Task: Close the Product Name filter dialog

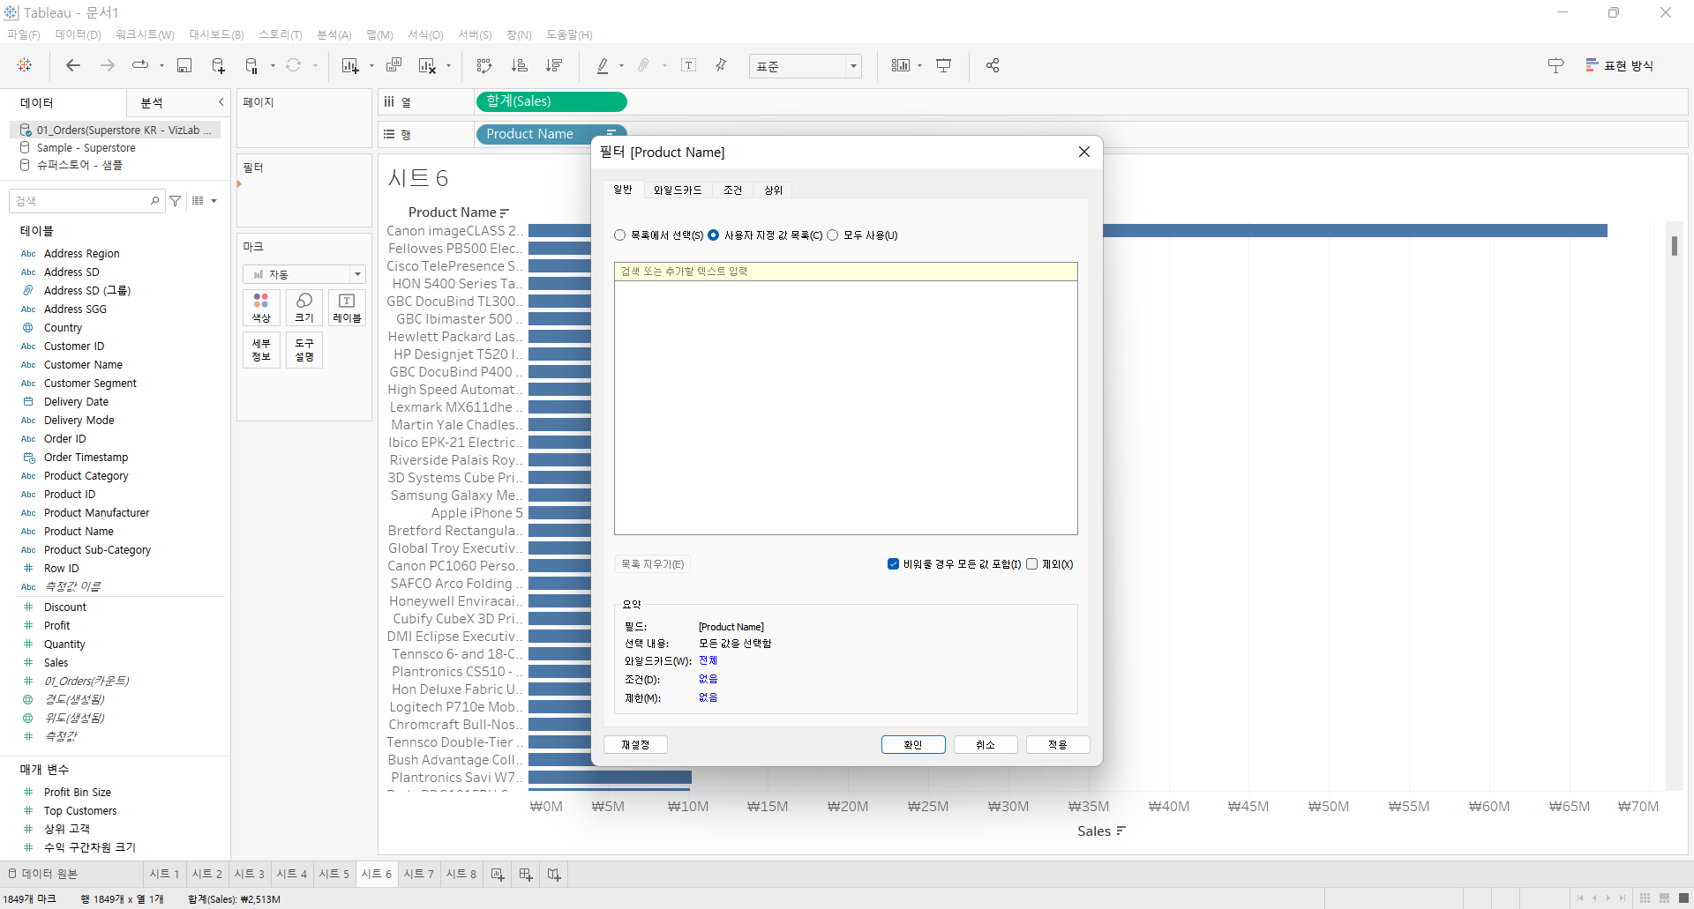Action: click(1084, 152)
